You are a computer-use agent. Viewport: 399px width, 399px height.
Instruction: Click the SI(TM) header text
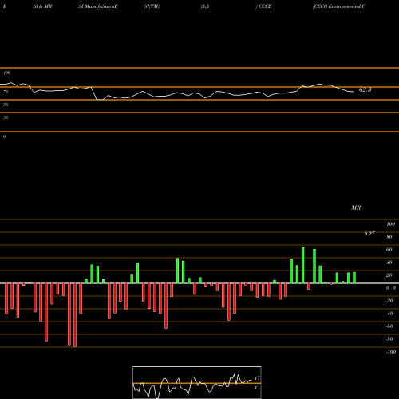[152, 6]
